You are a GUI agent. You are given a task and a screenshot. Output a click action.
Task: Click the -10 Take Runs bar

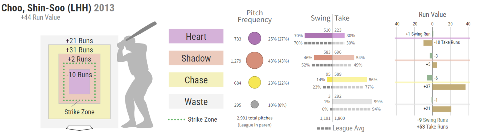pyautogui.click(x=428, y=43)
